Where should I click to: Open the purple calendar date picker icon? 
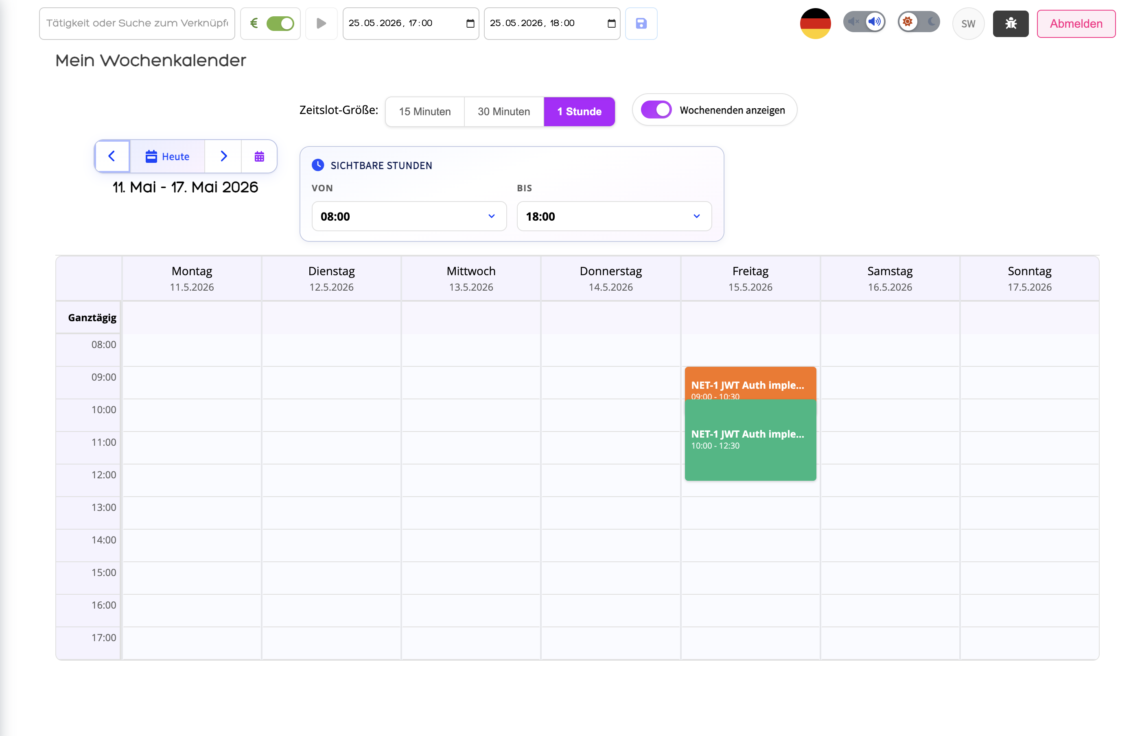[x=260, y=156]
